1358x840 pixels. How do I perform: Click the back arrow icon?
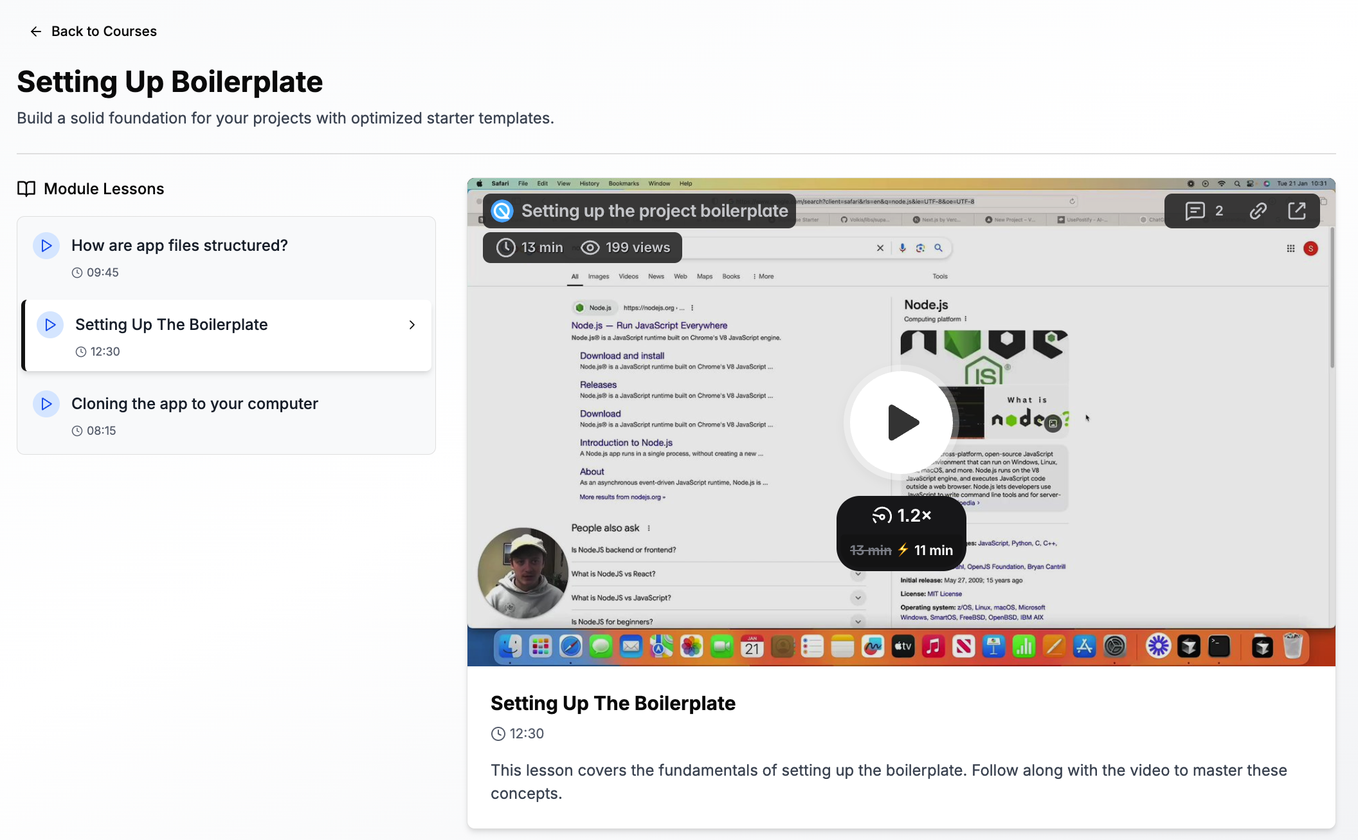pyautogui.click(x=36, y=31)
